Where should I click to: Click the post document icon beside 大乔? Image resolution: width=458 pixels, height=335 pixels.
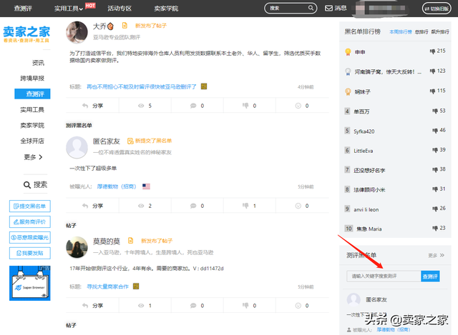click(125, 26)
